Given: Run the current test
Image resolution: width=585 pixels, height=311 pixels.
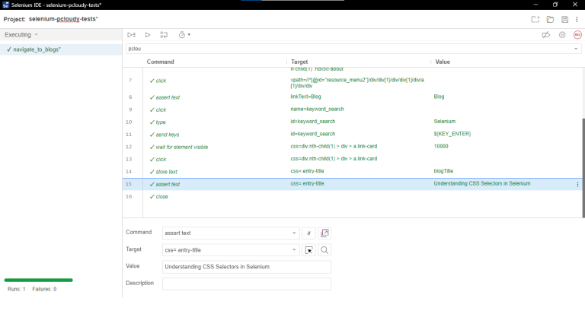Looking at the screenshot, I should [148, 35].
